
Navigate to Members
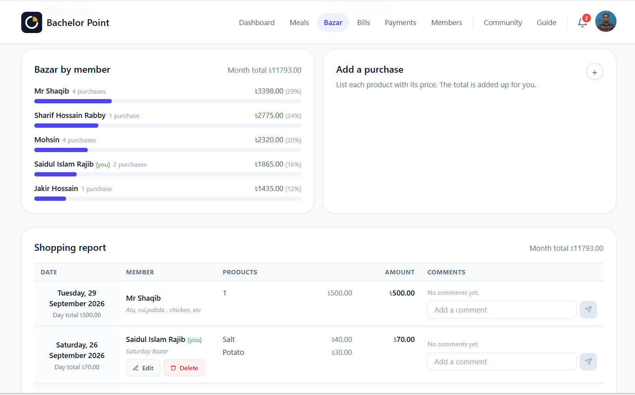446,22
